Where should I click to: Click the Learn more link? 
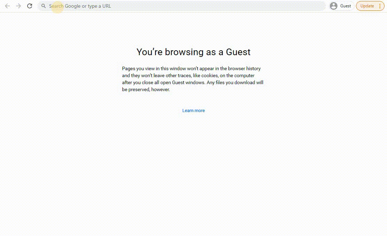193,110
